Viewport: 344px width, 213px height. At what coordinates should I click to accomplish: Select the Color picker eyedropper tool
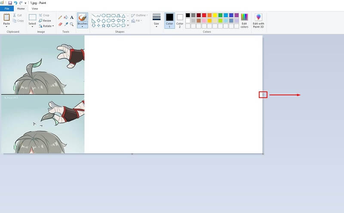click(66, 24)
